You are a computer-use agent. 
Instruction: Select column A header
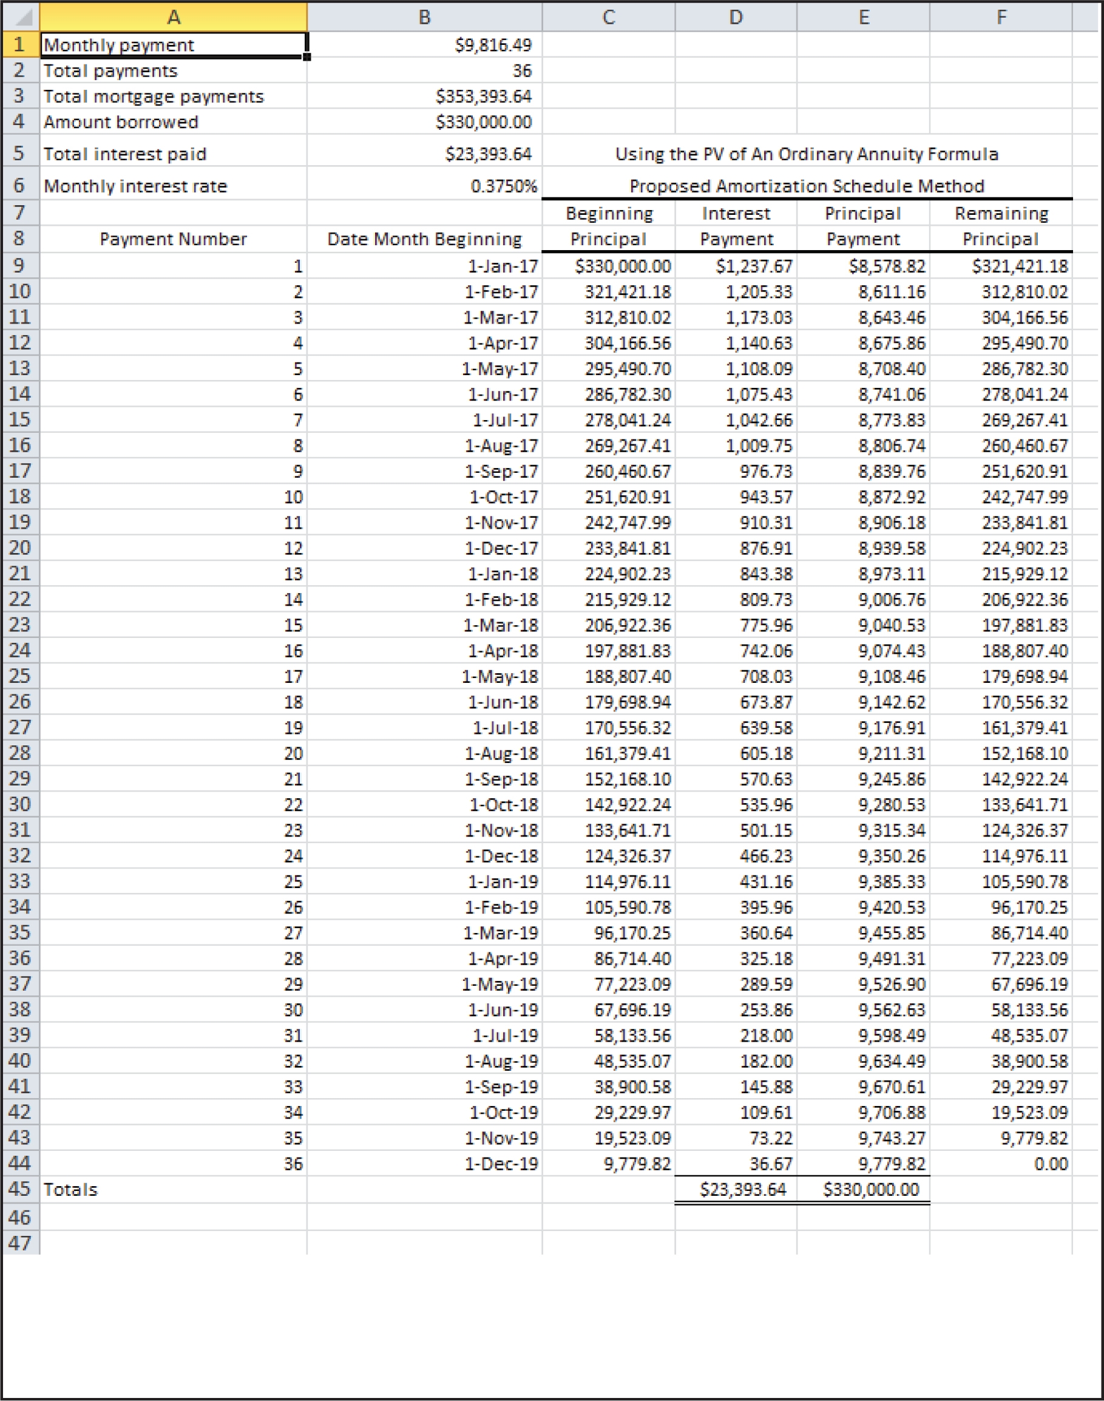pos(173,17)
